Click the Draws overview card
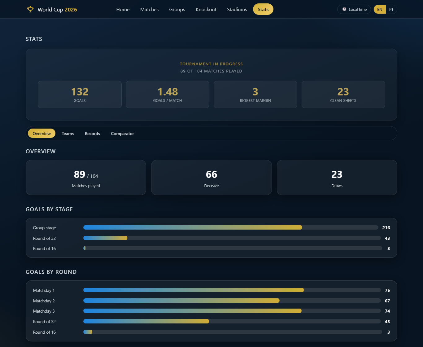The height and width of the screenshot is (347, 423). [337, 178]
